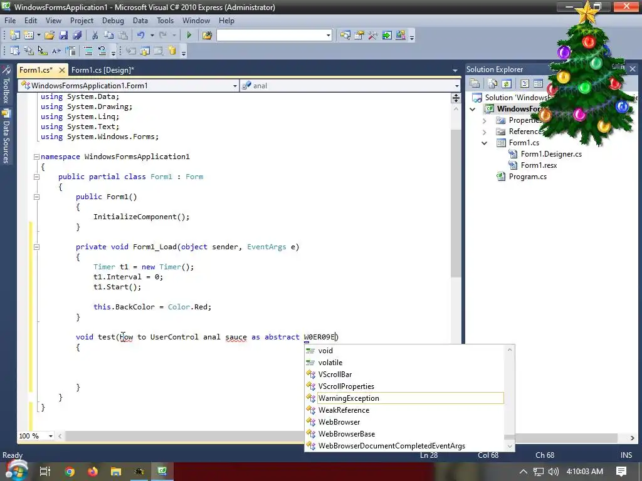This screenshot has width=642, height=481.
Task: Click the Display Parameter Info icon
Action: coord(29,51)
